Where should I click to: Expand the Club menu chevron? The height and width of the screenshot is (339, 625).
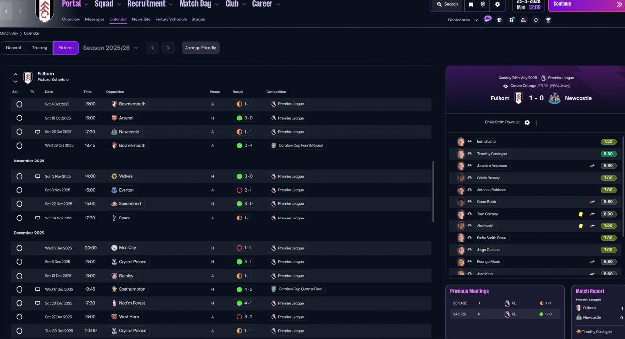244,4
